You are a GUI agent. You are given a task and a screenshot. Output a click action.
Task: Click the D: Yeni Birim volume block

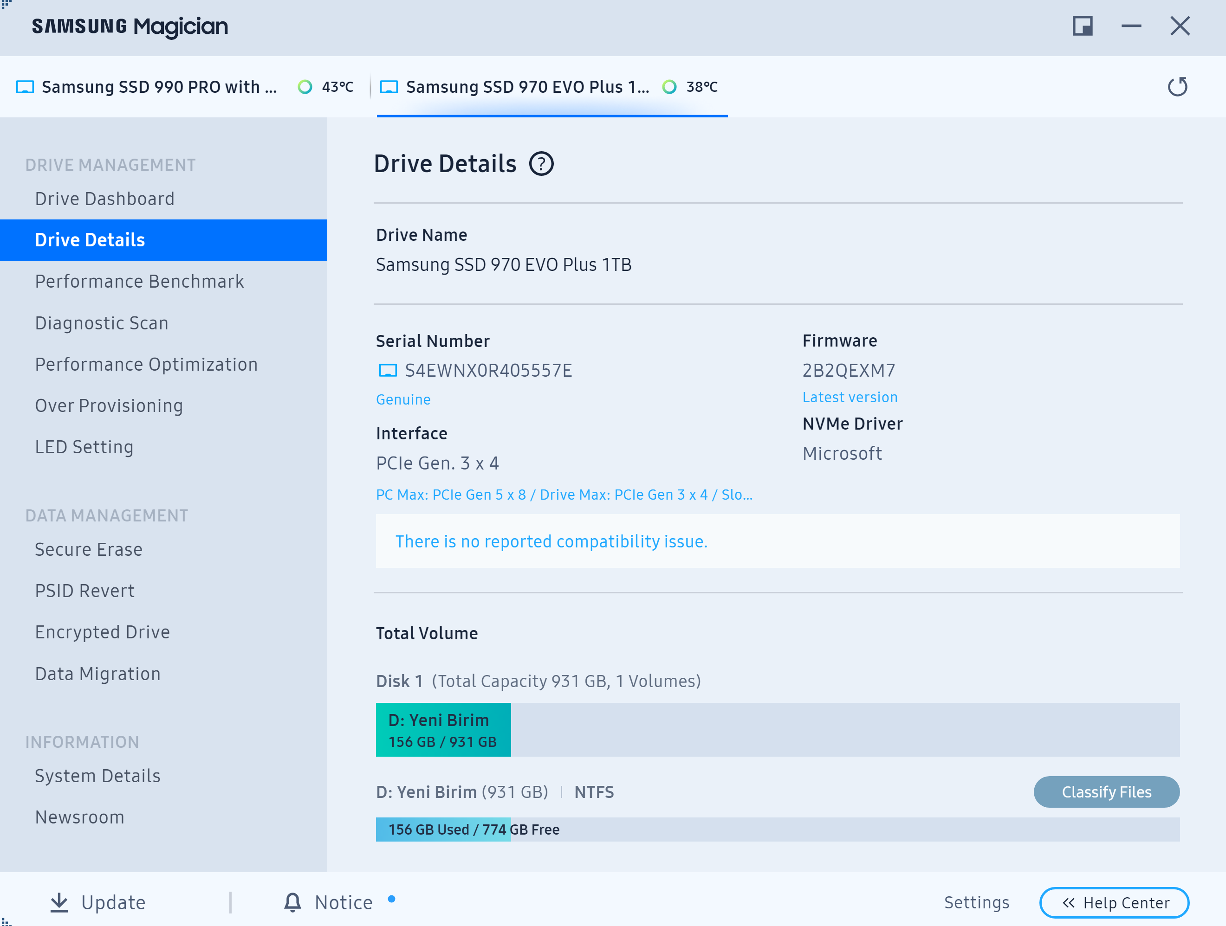pos(443,730)
